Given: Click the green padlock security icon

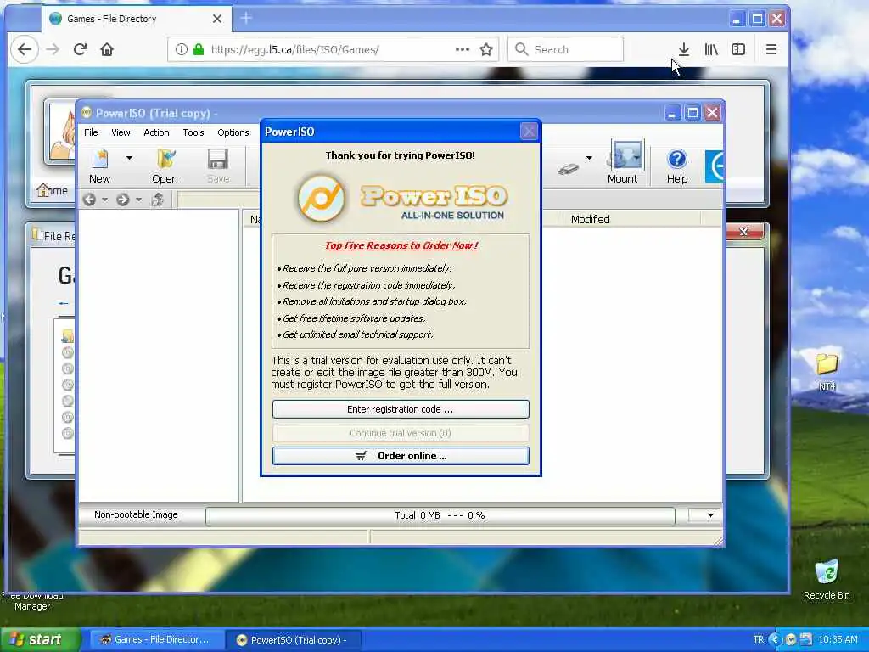Looking at the screenshot, I should tap(199, 49).
